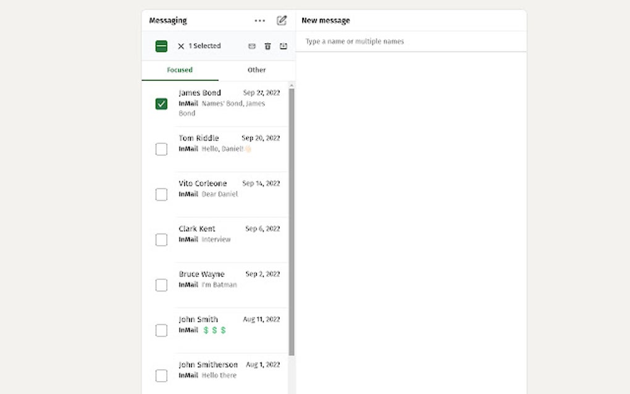
Task: Check the Clark Kent conversation box
Action: 161,240
